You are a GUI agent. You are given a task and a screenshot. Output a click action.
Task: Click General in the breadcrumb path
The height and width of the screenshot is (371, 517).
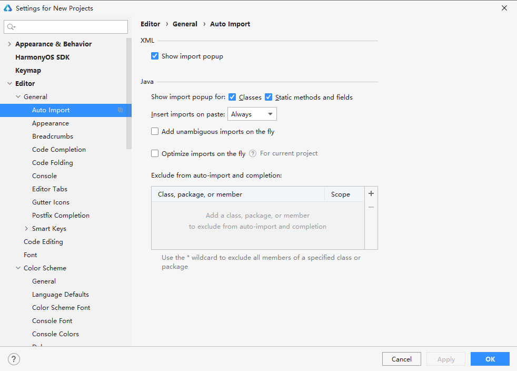click(x=185, y=24)
